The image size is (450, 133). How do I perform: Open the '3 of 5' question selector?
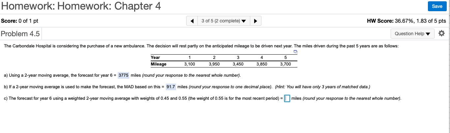click(224, 21)
